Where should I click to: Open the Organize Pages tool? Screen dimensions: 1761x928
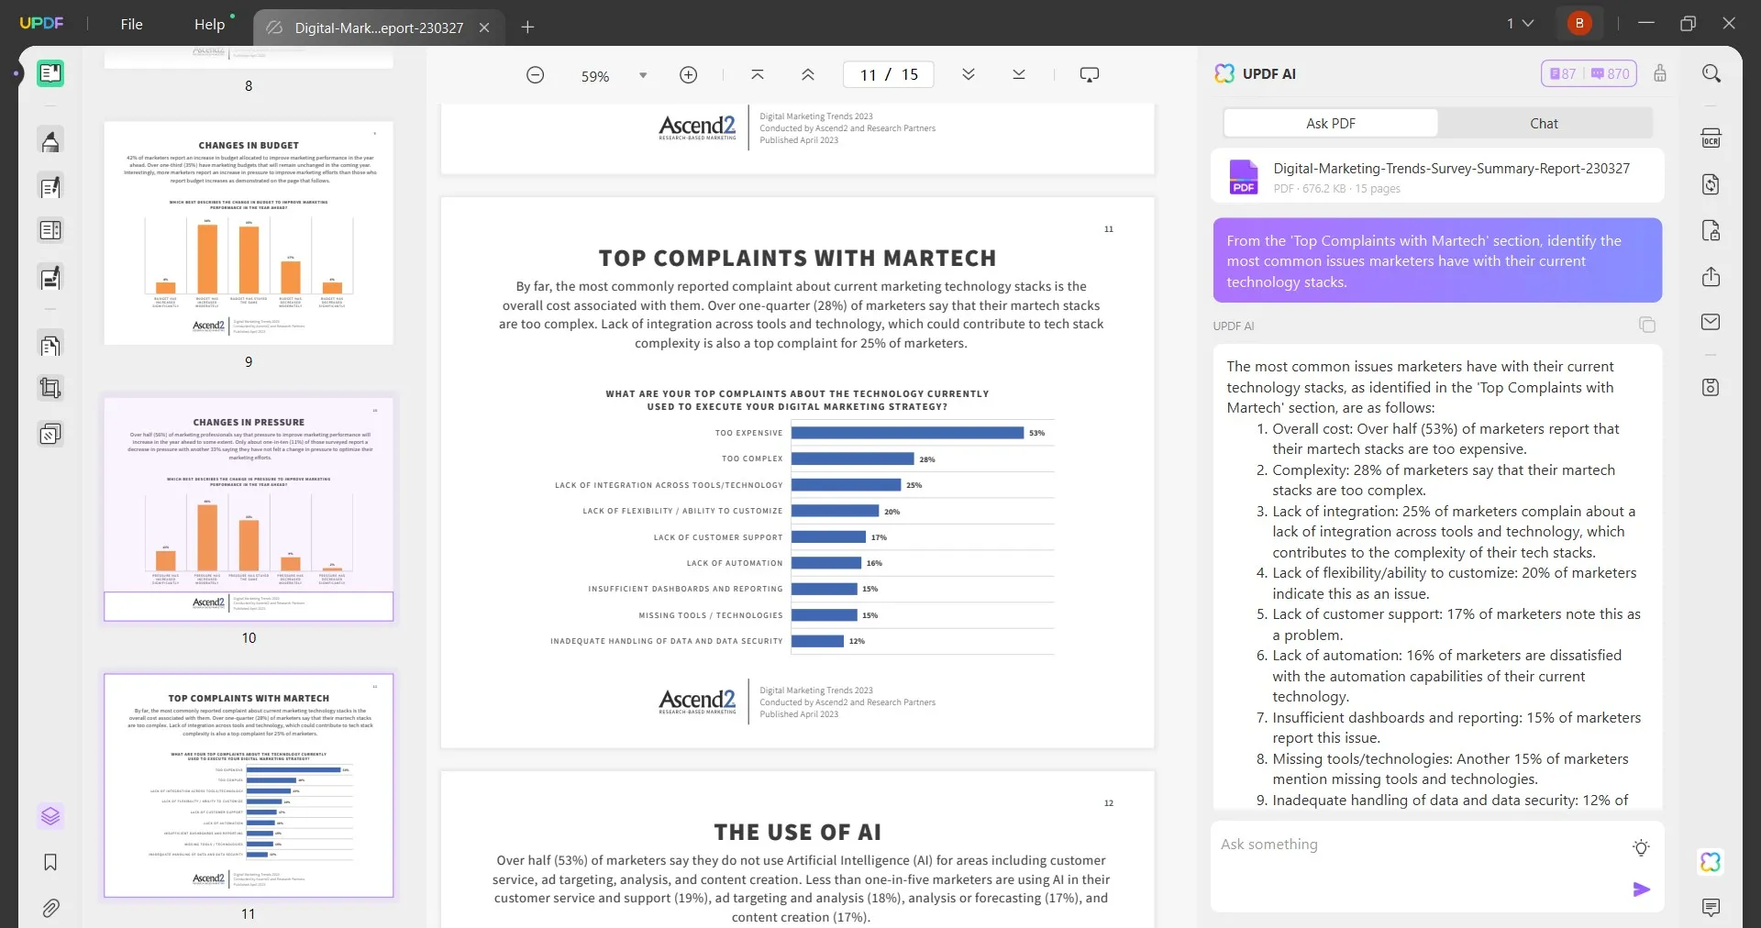(x=50, y=231)
